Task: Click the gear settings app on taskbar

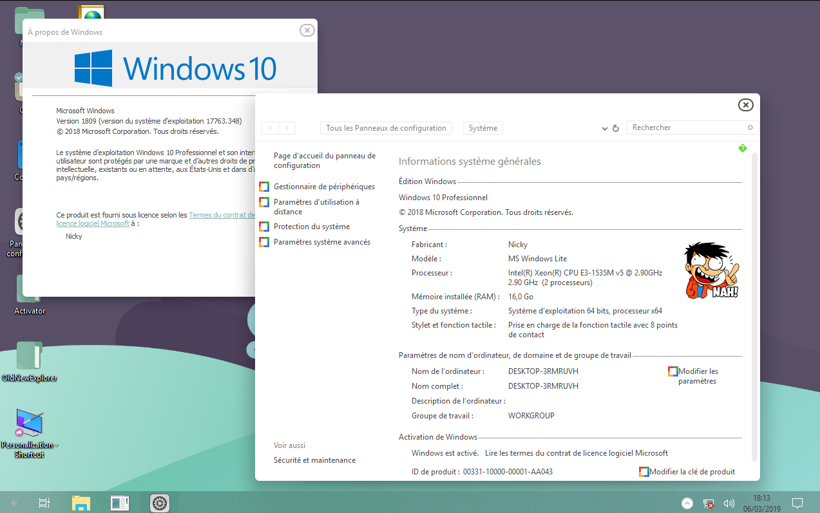Action: pos(160,503)
